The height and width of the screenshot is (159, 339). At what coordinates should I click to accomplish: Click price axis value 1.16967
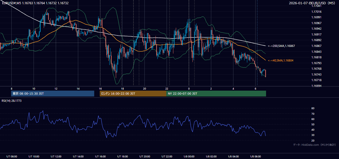(316, 23)
